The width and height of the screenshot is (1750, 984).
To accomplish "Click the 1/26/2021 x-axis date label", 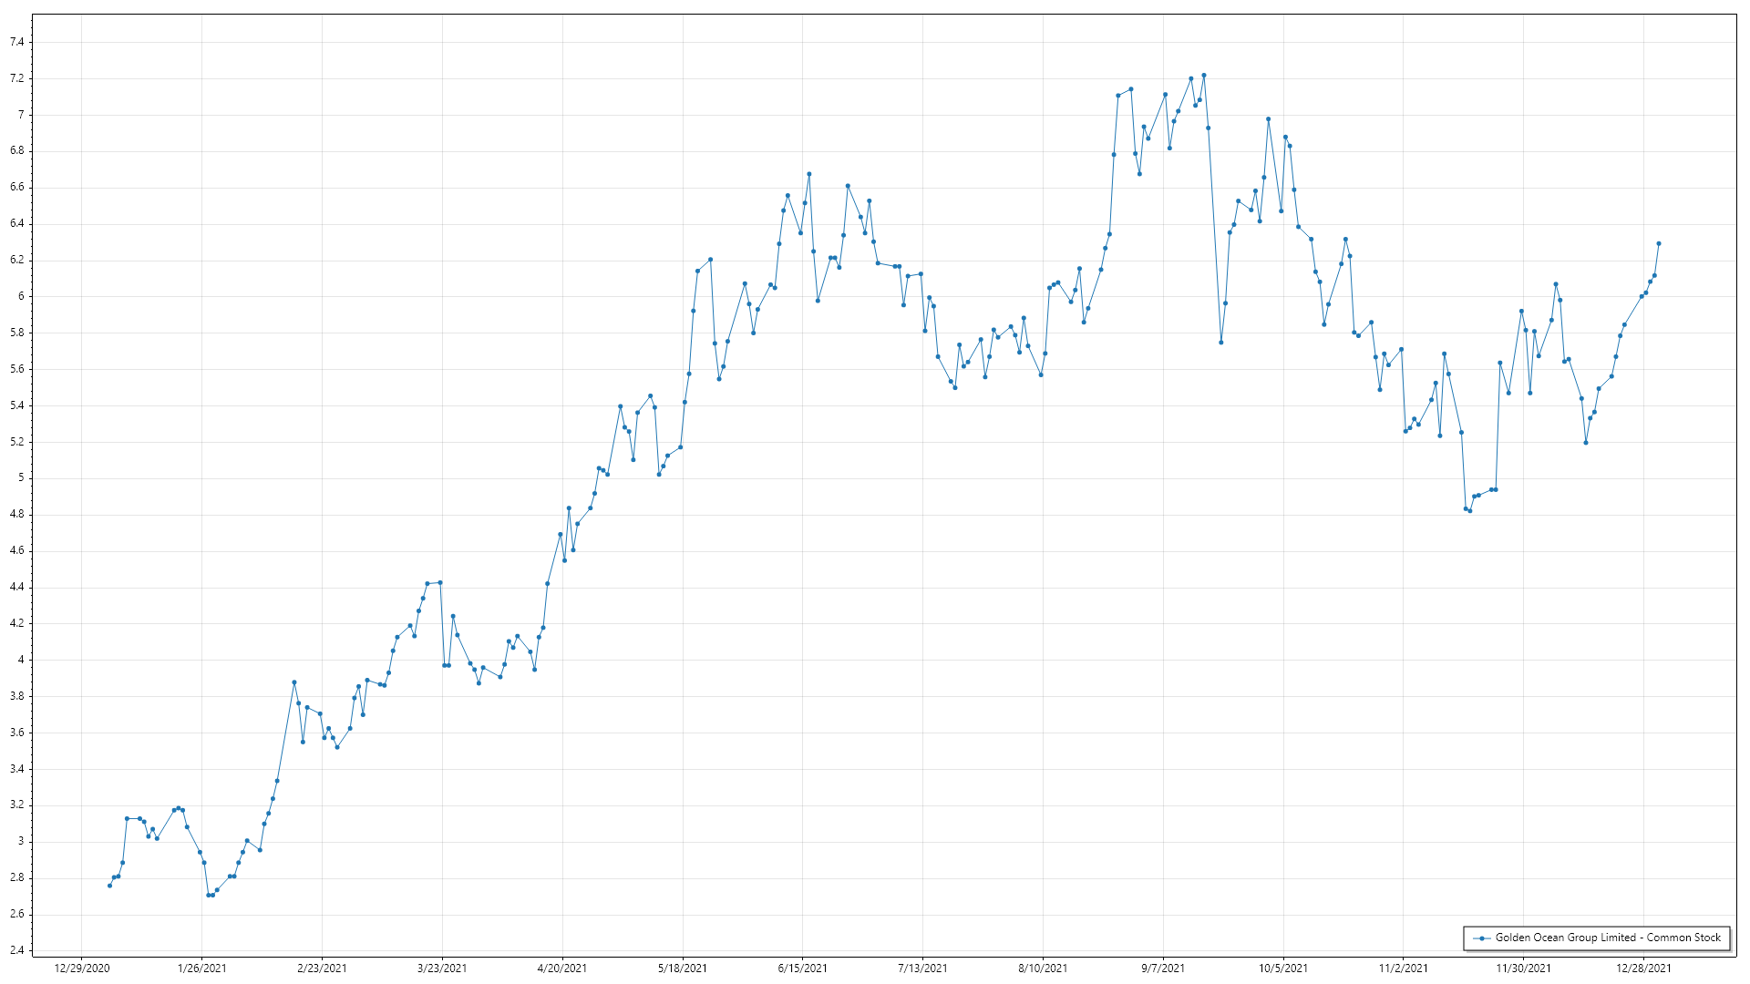I will pos(202,969).
